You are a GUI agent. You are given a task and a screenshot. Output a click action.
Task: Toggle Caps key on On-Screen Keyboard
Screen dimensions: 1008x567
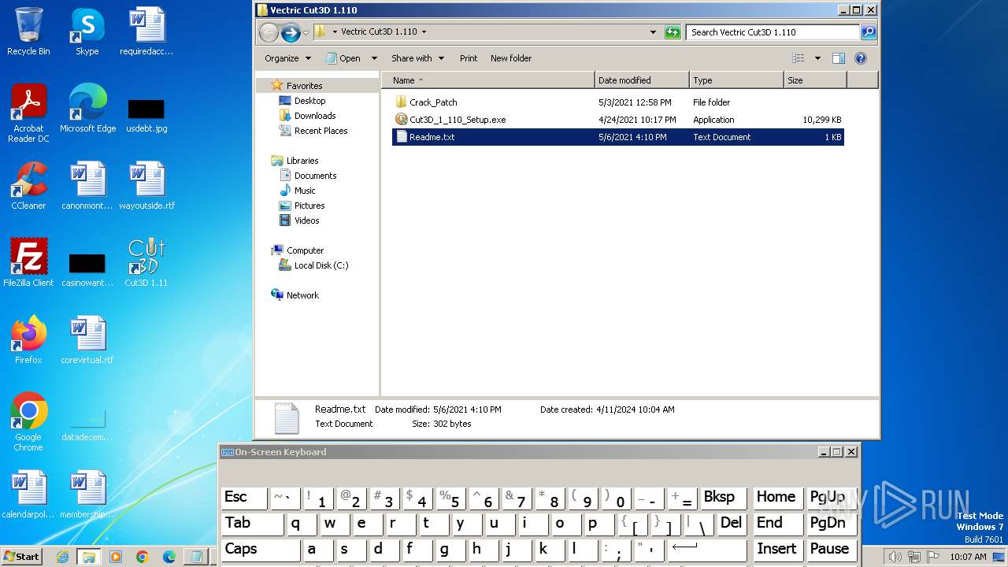pyautogui.click(x=261, y=550)
